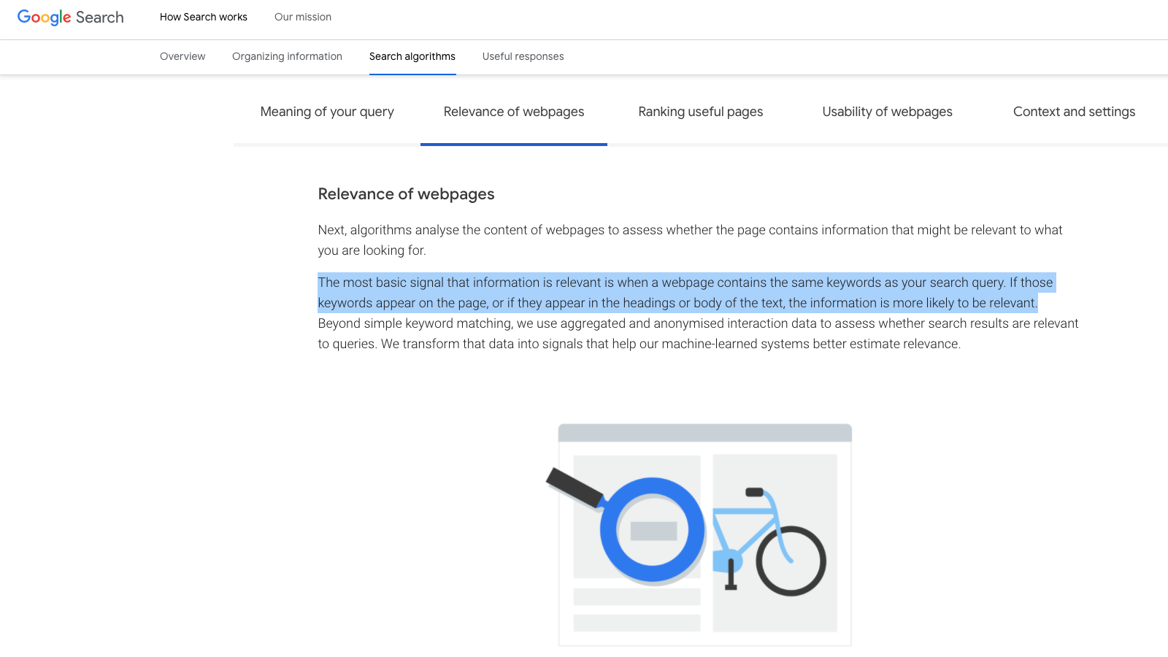Click the bicycle's black wheel in the illustration
Screen dimensions: 1168x657
791,561
